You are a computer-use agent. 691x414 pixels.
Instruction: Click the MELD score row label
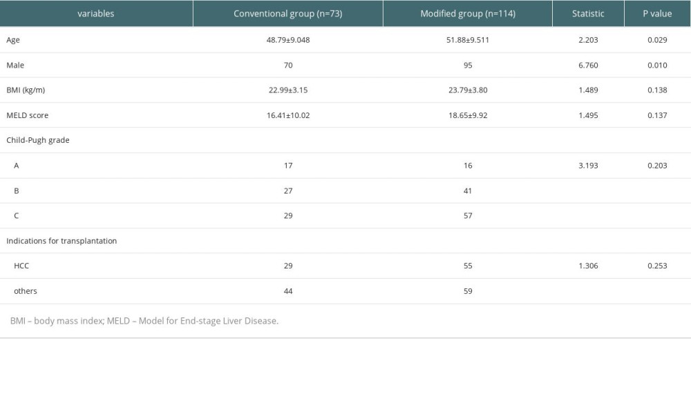tap(28, 115)
